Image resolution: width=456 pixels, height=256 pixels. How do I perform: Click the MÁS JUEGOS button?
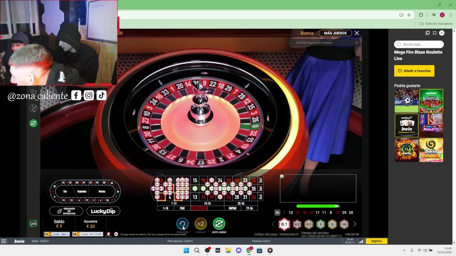click(x=335, y=33)
